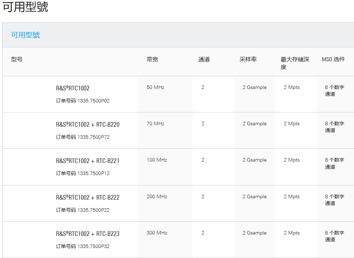The image size is (354, 258).
Task: Click the 300 MHz bandwidth cell
Action: click(157, 233)
